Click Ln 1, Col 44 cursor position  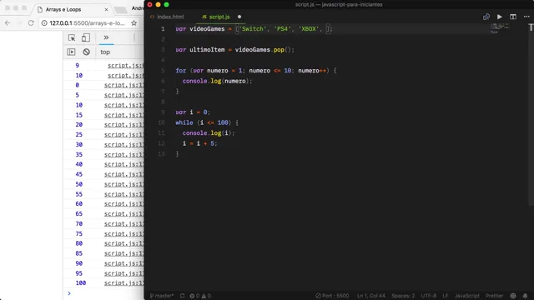pyautogui.click(x=370, y=296)
